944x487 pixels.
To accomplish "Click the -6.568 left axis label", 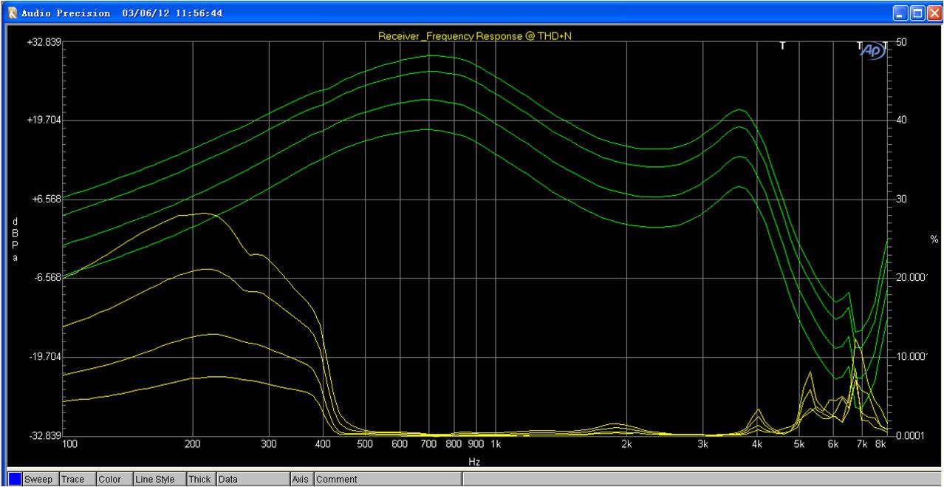I will tap(47, 277).
